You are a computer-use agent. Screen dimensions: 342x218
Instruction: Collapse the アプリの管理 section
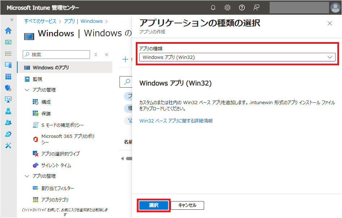point(27,90)
